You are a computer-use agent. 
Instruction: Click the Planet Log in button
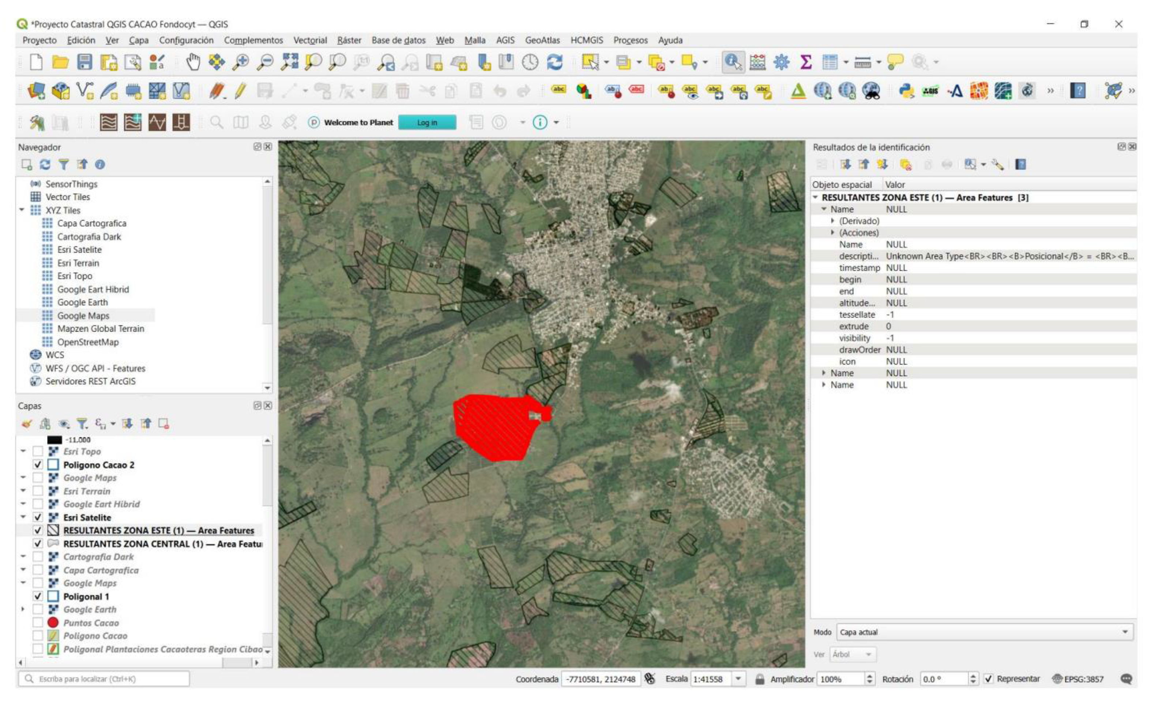click(x=426, y=122)
